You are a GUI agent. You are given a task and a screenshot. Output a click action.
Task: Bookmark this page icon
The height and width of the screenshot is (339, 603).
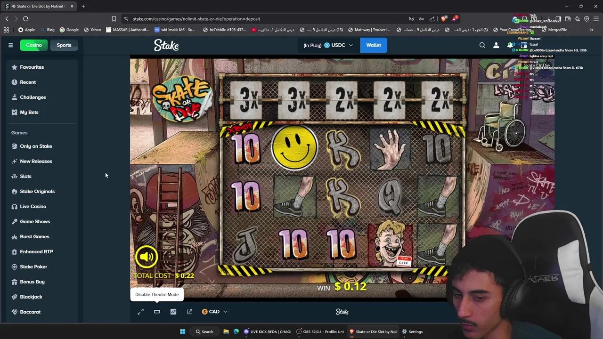114,19
